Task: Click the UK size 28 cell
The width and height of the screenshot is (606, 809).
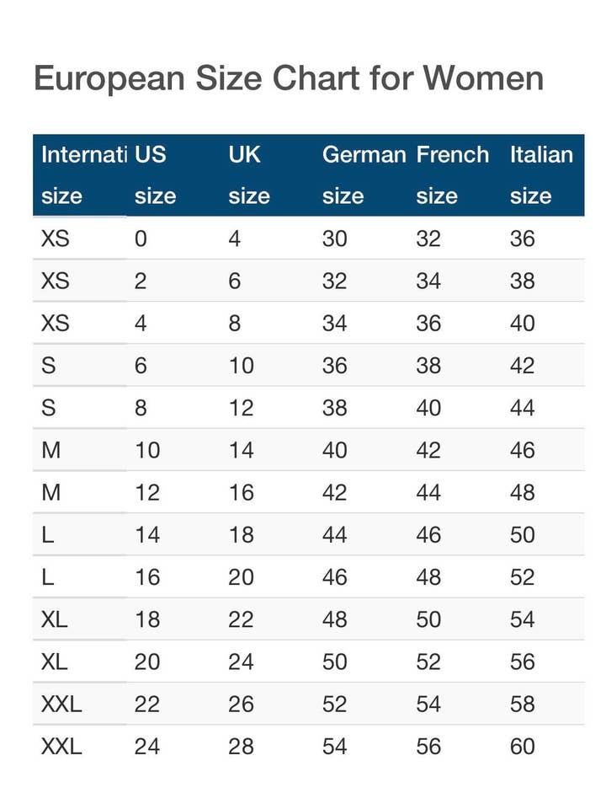Action: click(241, 747)
